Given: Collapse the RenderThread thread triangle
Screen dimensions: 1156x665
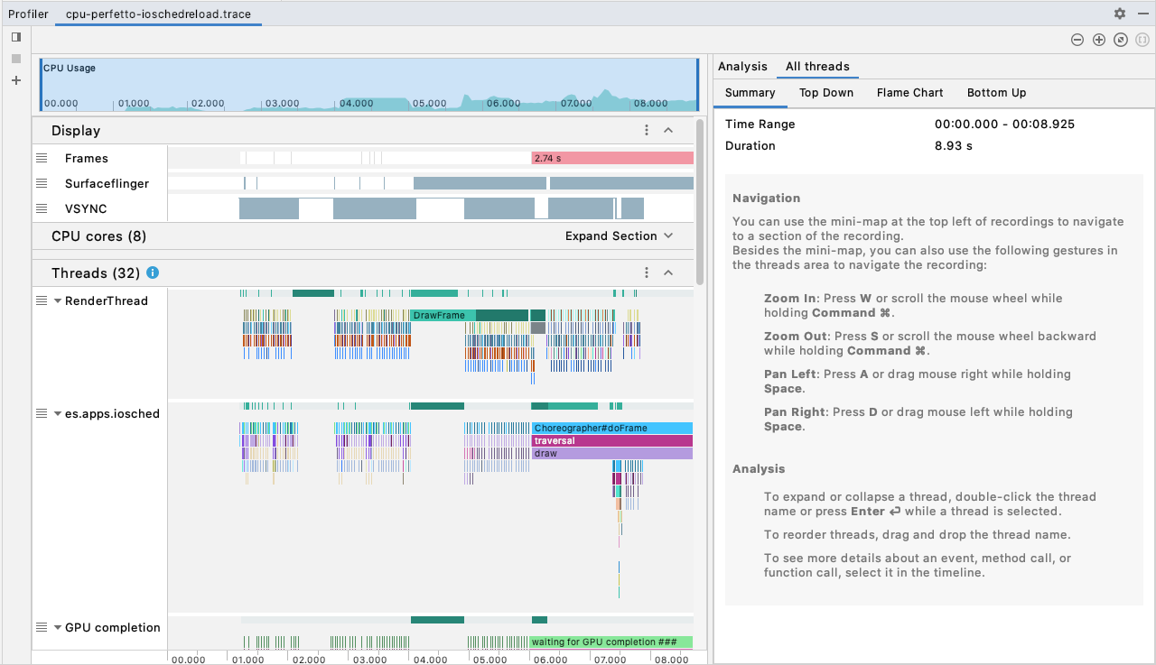Looking at the screenshot, I should coord(58,300).
